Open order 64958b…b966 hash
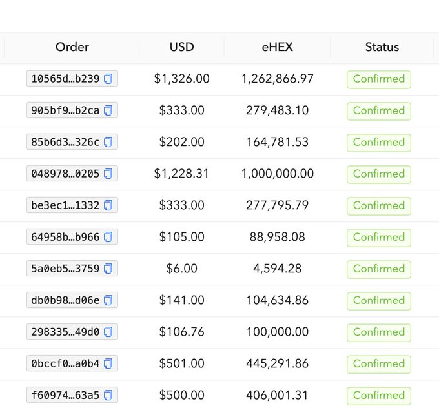This screenshot has width=439, height=408. click(65, 237)
